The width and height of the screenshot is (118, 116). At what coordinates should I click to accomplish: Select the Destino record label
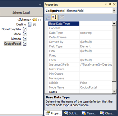coord(21,24)
